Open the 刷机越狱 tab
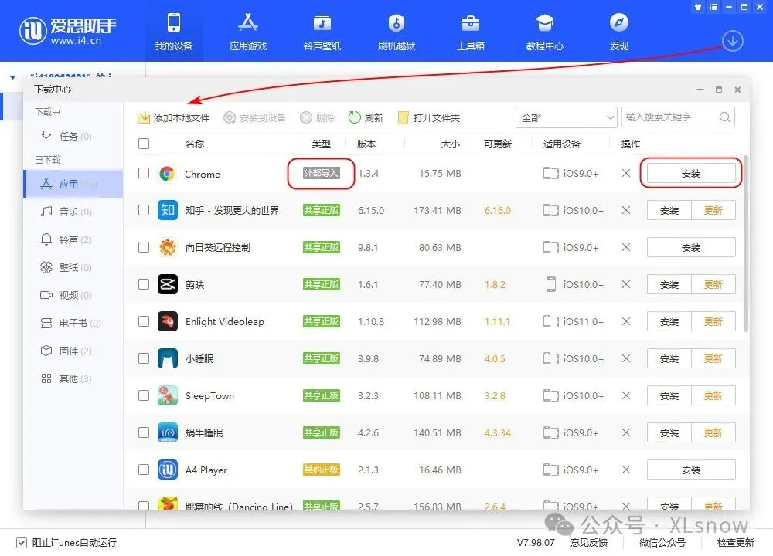 (397, 32)
